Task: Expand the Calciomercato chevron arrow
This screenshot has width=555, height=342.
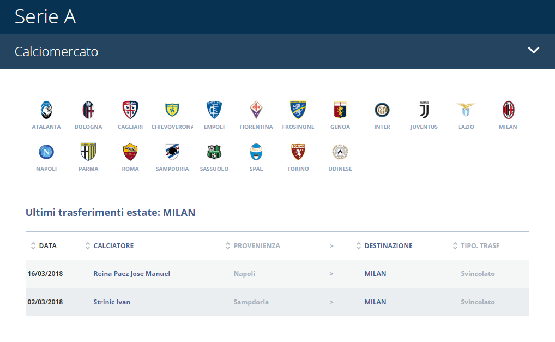Action: click(534, 51)
